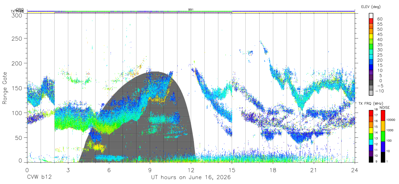The width and height of the screenshot is (399, 184).
Task: Click the 'CPID' row label at top left
Action: click(20, 9)
